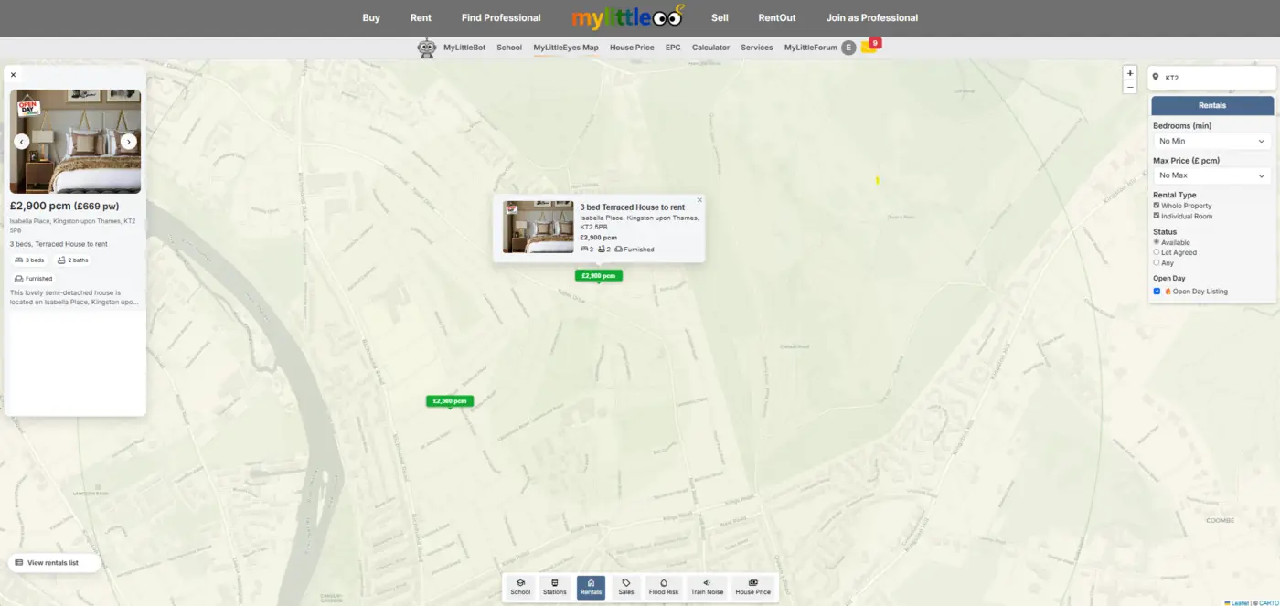Screen dimensions: 1280x606
Task: Select the Let Agreed status option
Action: (x=1157, y=252)
